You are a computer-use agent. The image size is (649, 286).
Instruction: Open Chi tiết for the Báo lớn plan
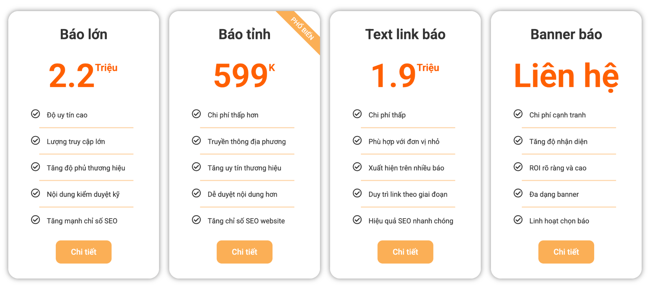pos(84,252)
